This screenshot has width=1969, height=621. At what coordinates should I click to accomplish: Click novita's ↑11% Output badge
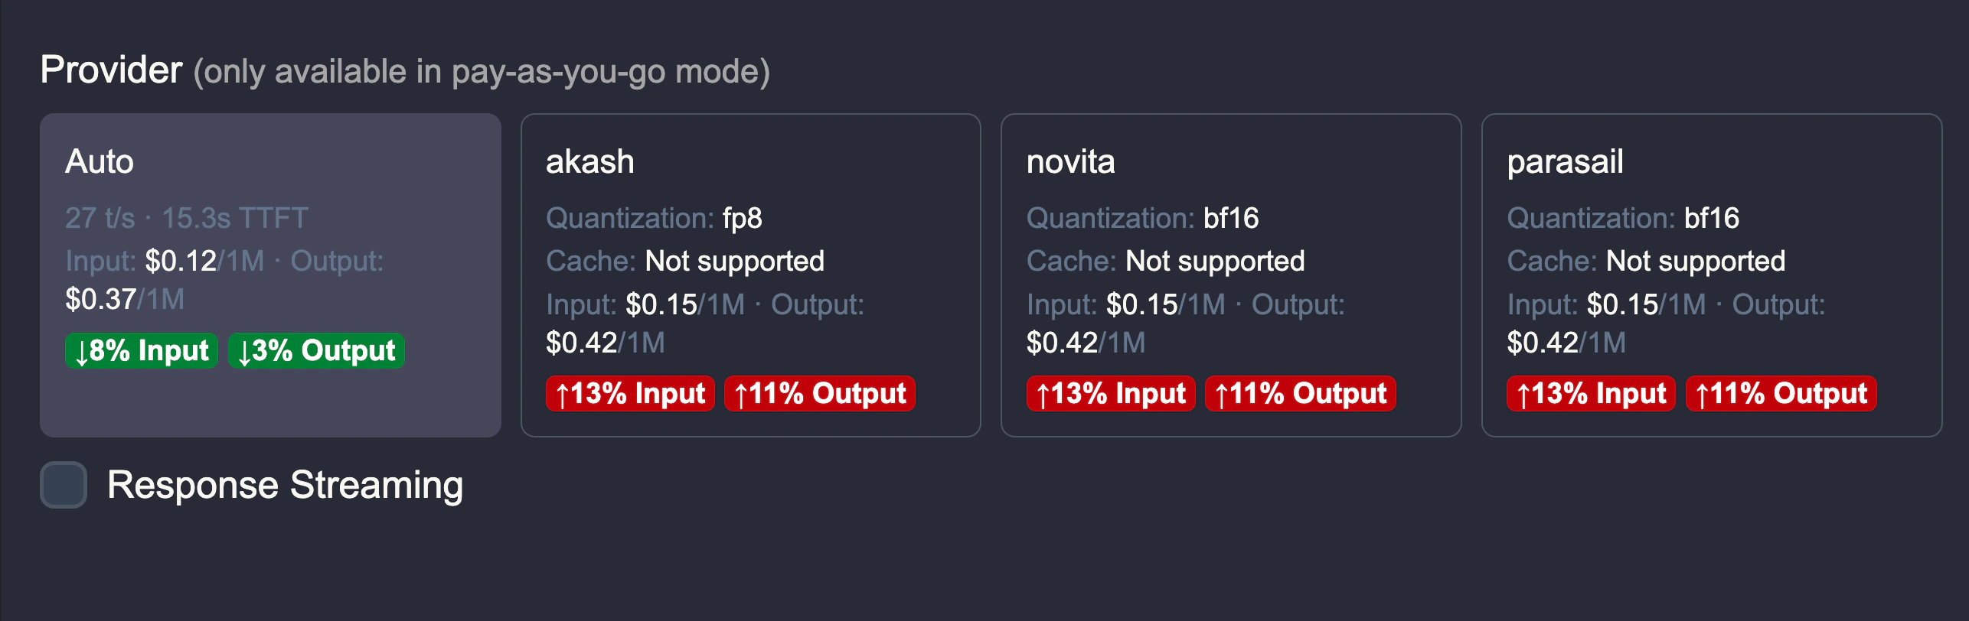click(1299, 394)
